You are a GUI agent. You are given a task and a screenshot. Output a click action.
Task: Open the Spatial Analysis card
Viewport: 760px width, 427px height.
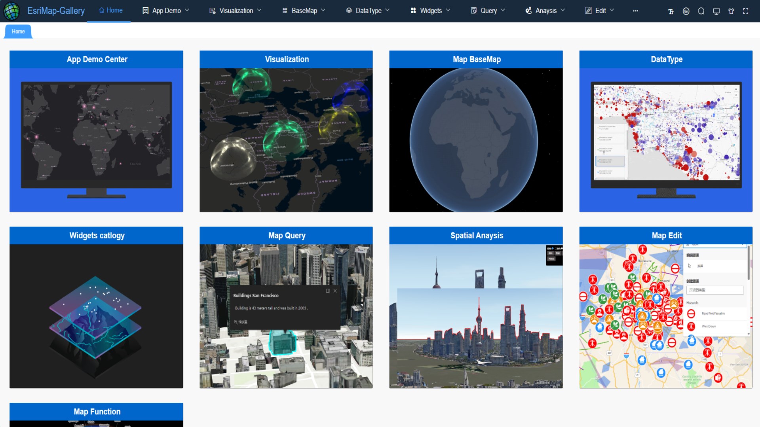476,316
